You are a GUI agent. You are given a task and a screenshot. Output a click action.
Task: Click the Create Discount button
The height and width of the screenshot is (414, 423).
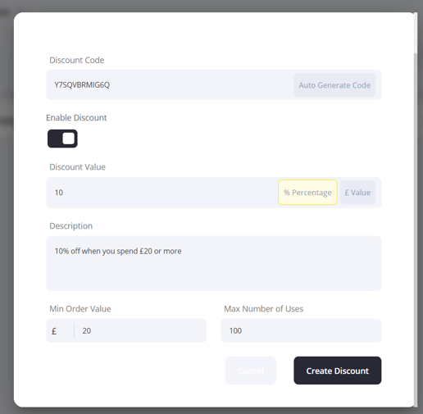coord(338,371)
